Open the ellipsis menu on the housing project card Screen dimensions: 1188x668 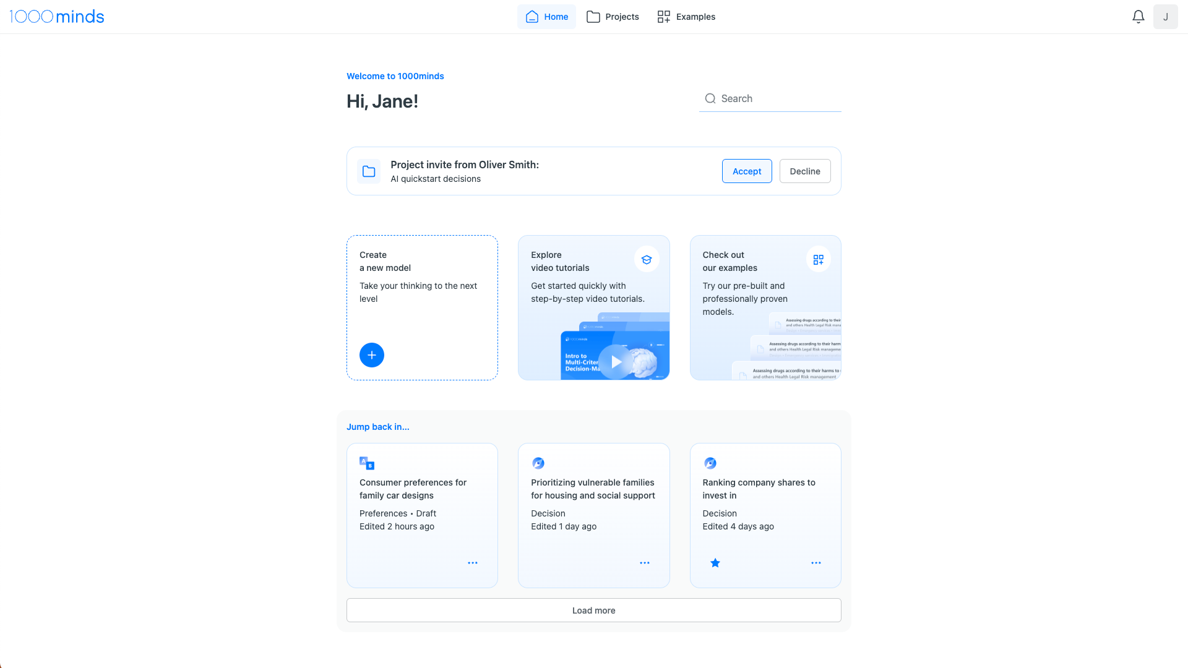644,563
